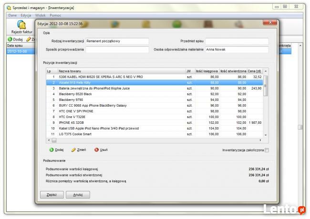Click the Rodzaj inwentaryzacji input field
The height and width of the screenshot is (219, 310).
point(117,41)
